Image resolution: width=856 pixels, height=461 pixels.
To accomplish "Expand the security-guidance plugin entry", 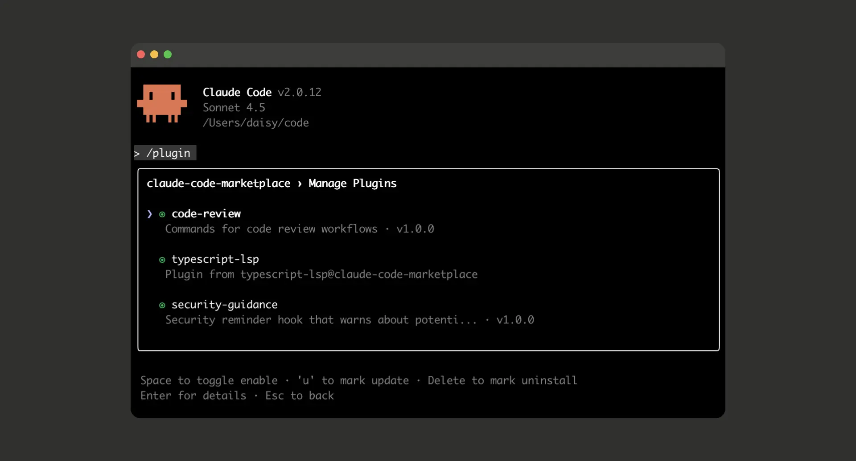I will [224, 305].
